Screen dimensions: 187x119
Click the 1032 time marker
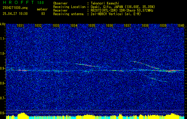[x=38, y=25]
